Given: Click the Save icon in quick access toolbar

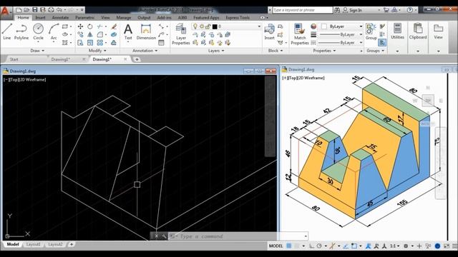Looking at the screenshot, I should tap(35, 10).
